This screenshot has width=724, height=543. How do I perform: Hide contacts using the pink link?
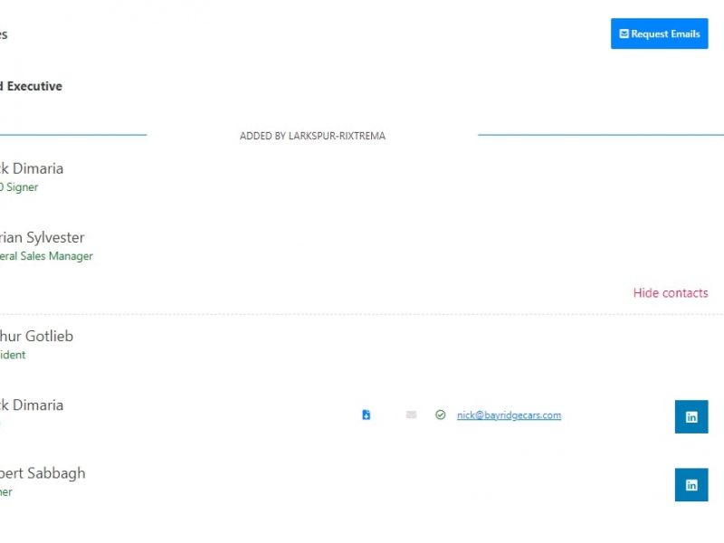(670, 292)
